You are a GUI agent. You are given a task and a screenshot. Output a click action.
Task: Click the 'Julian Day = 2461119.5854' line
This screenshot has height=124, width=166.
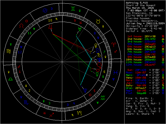(x=145, y=24)
